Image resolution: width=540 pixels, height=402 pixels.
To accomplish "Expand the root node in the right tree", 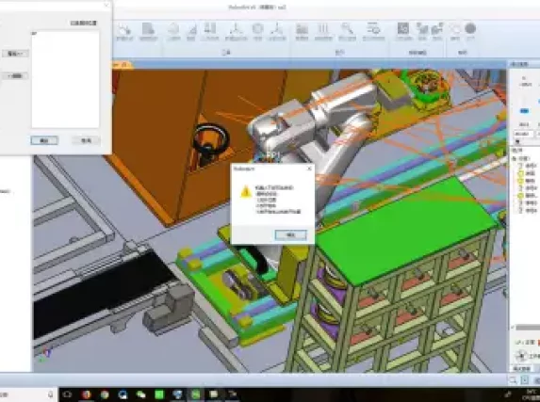I will 515,158.
